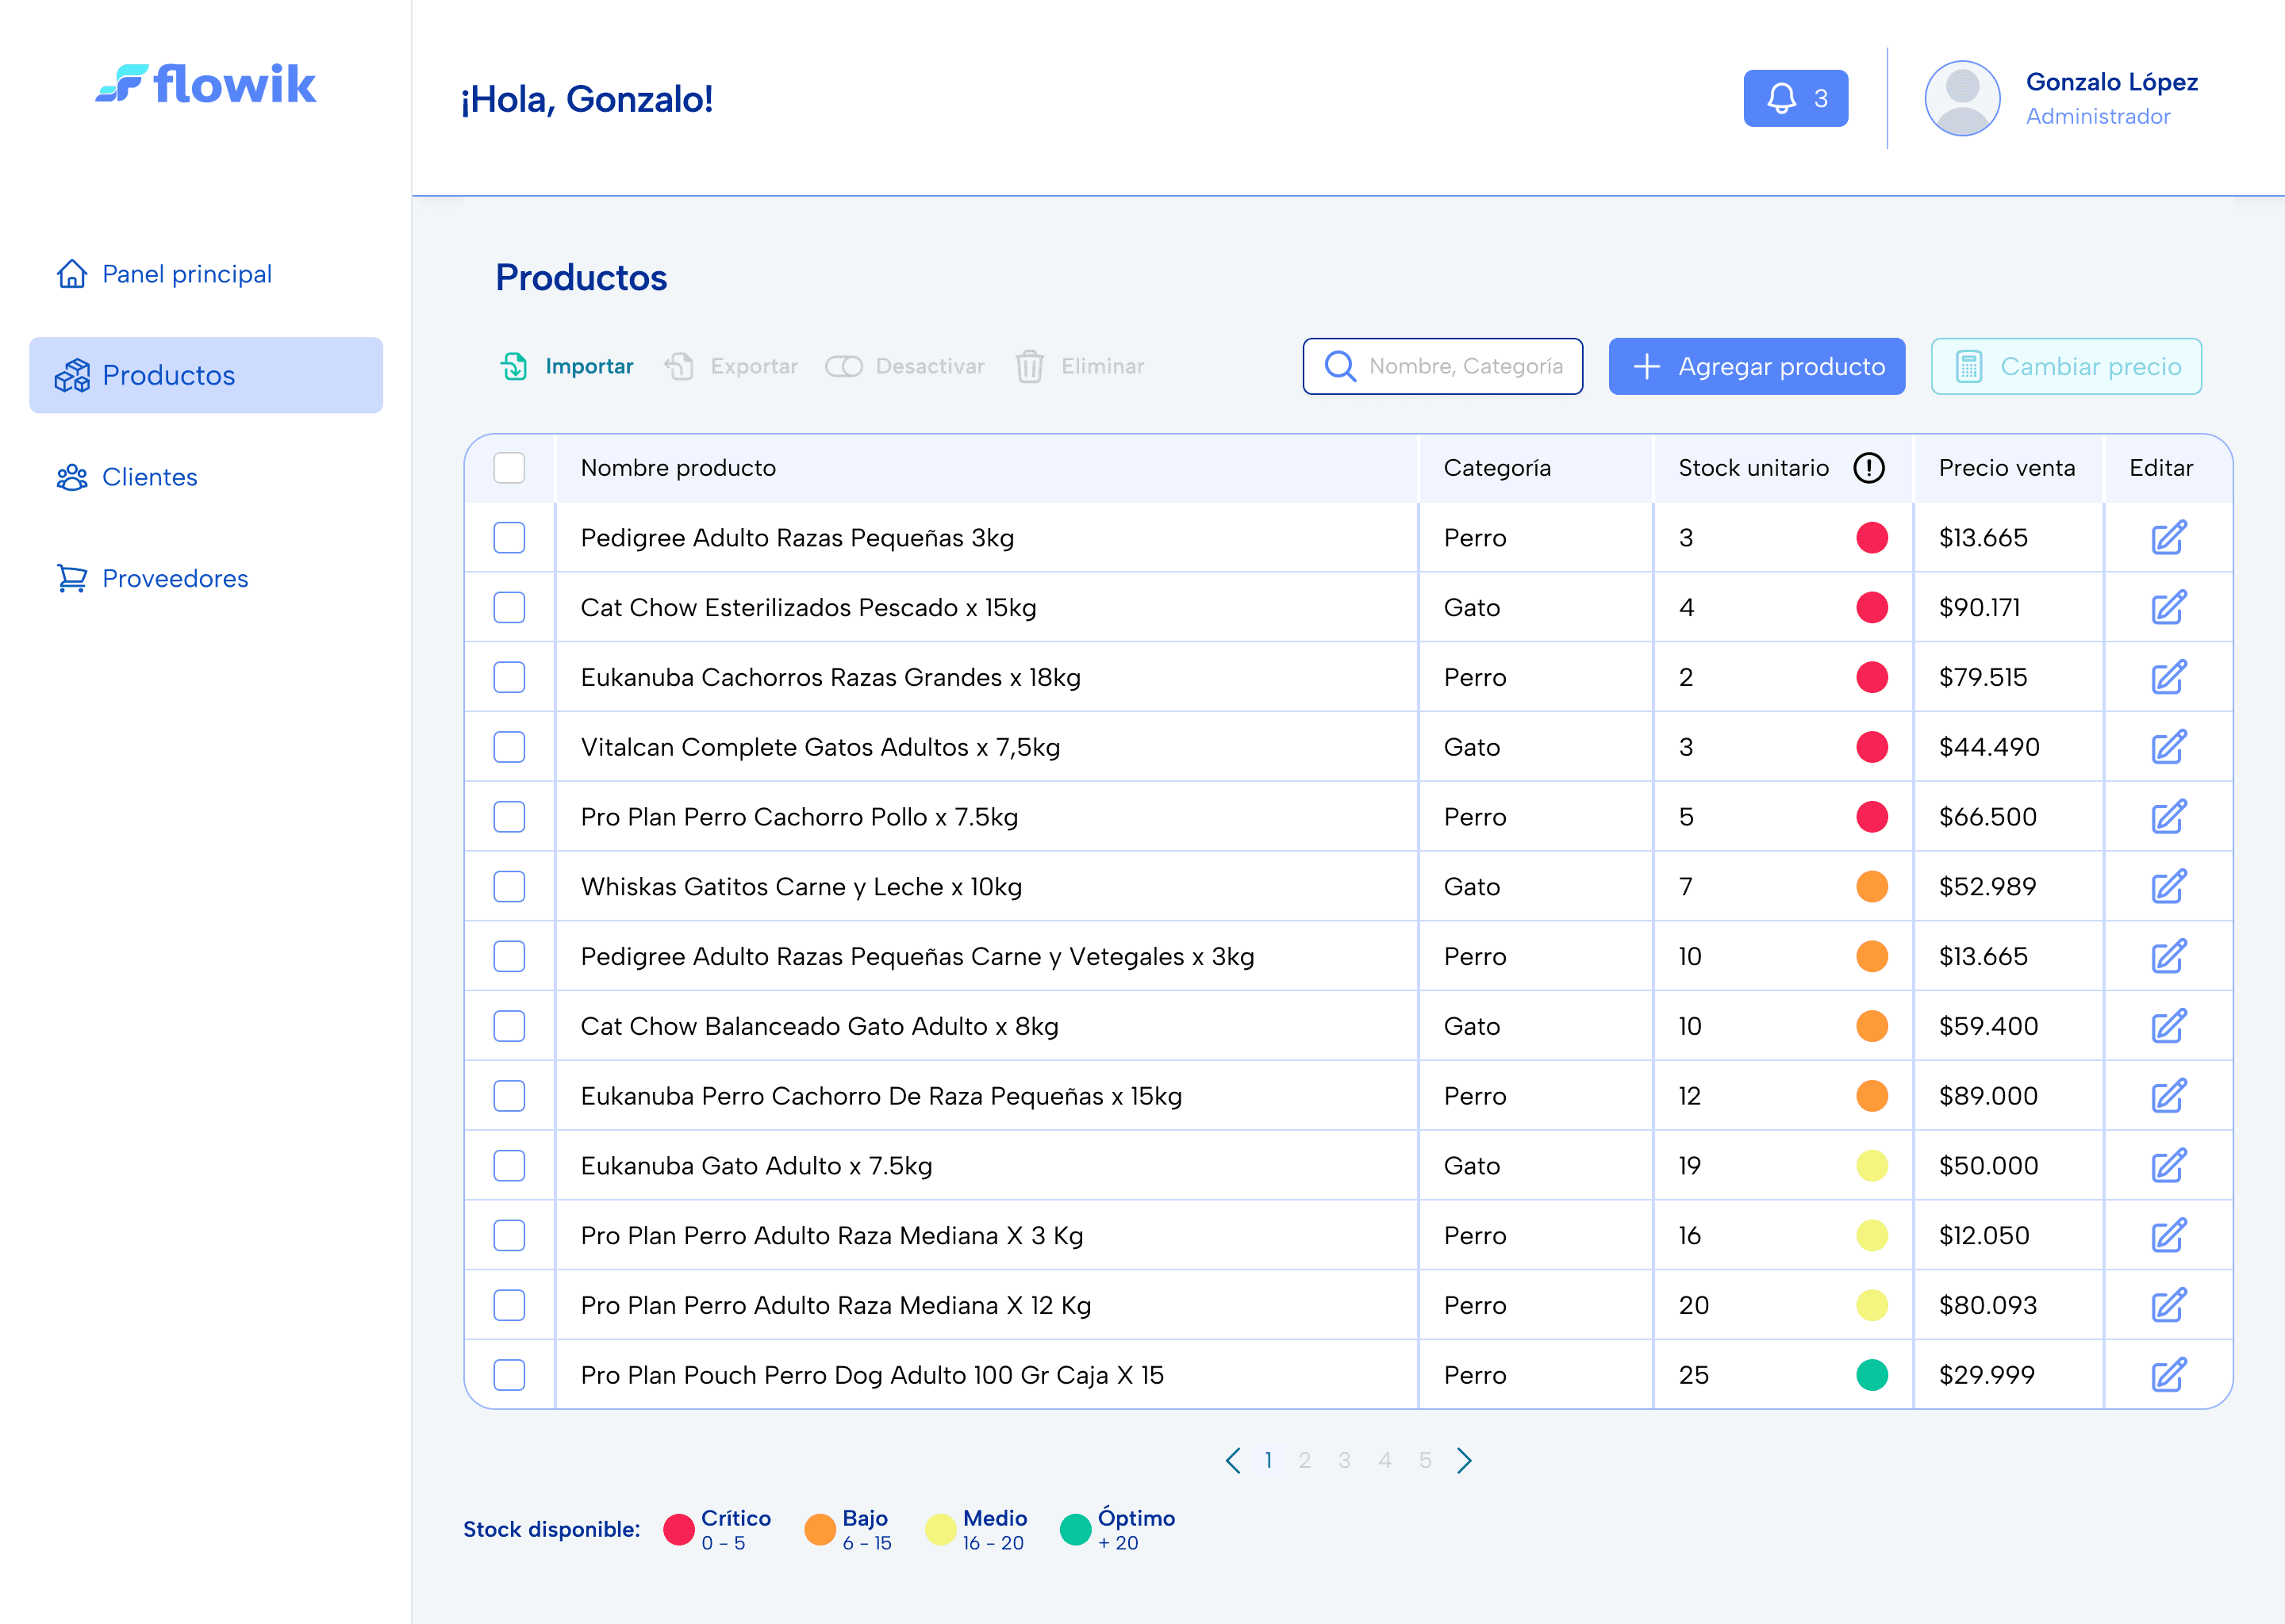2285x1624 pixels.
Task: Click the previous page chevron
Action: (1232, 1461)
